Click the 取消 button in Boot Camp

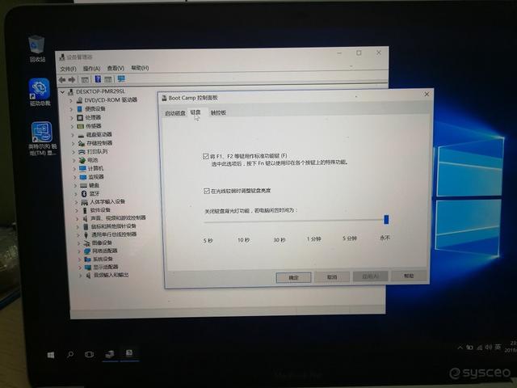point(332,276)
